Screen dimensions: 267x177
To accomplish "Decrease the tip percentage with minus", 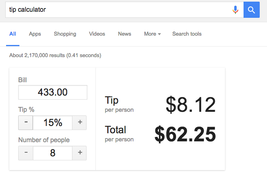I will tap(26, 122).
